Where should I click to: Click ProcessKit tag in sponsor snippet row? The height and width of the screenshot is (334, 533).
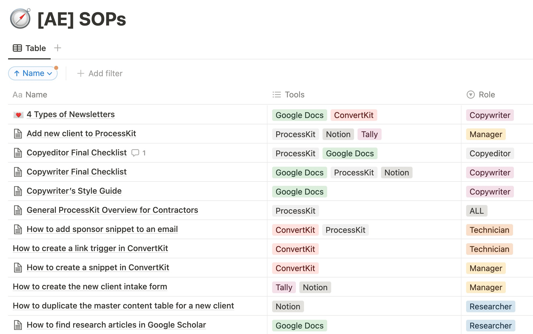coord(345,230)
